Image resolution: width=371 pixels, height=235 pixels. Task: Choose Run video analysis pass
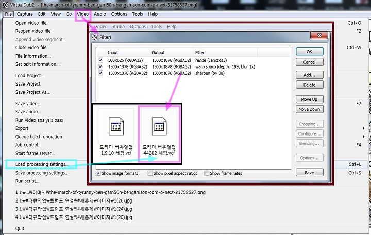(x=39, y=120)
